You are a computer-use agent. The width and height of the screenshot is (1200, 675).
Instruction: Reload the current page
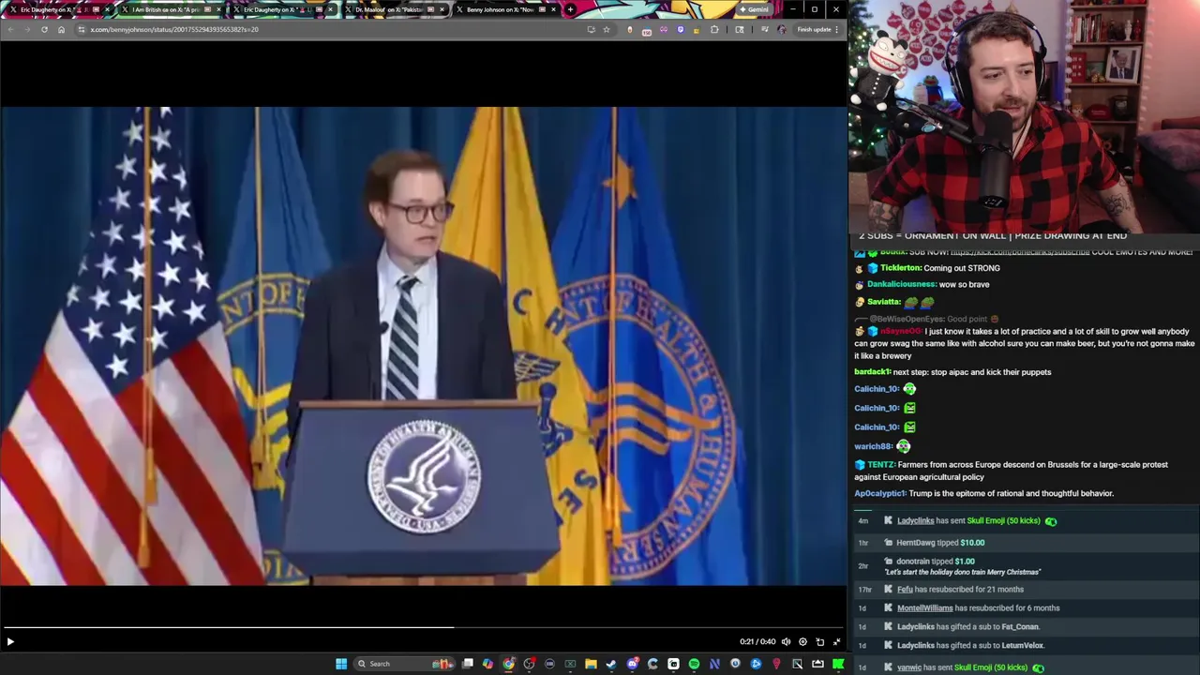point(44,29)
